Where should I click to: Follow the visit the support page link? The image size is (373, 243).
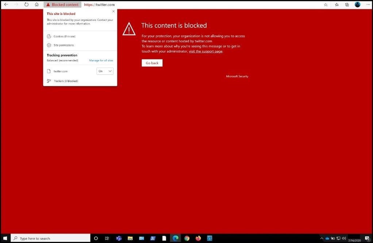tap(205, 51)
